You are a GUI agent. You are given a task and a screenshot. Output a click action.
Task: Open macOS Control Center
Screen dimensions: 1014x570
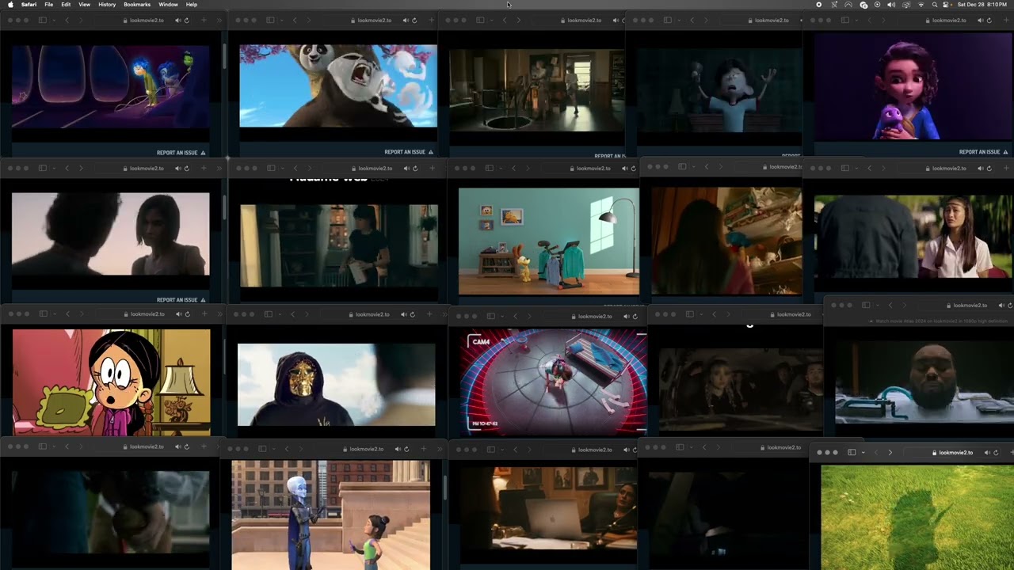(947, 5)
